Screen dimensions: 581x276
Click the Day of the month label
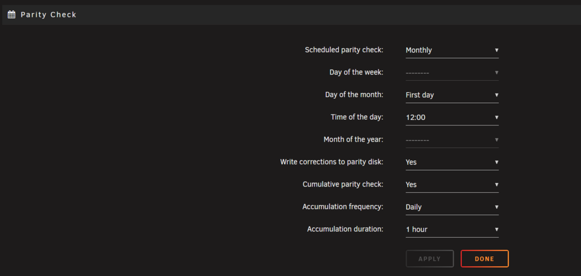click(354, 95)
